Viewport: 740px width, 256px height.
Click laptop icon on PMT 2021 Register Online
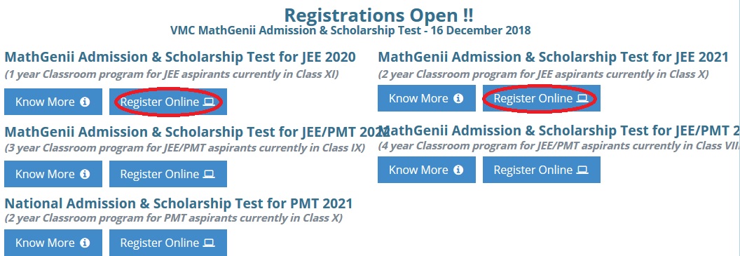(209, 243)
